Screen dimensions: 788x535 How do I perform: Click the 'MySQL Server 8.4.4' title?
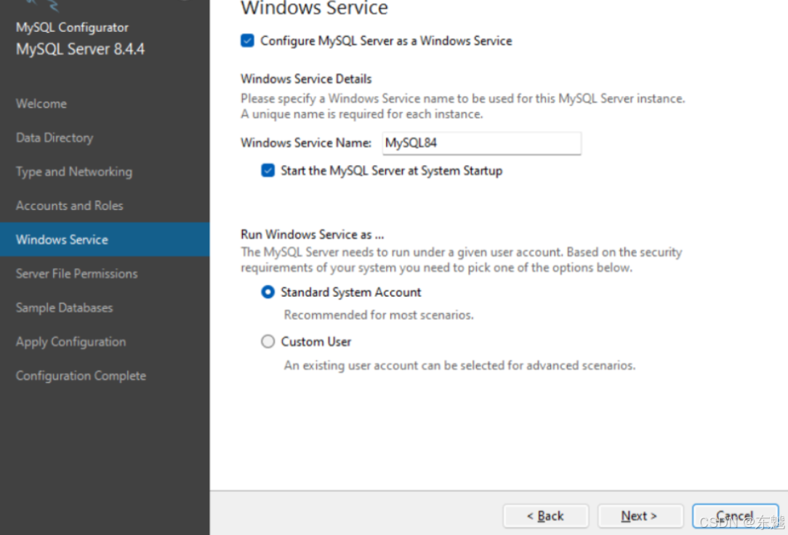click(x=81, y=49)
